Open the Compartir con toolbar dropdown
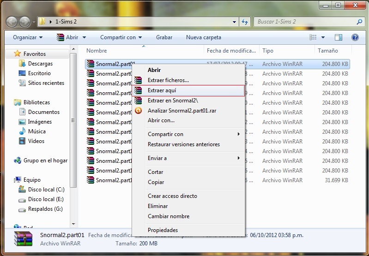 [x=121, y=37]
